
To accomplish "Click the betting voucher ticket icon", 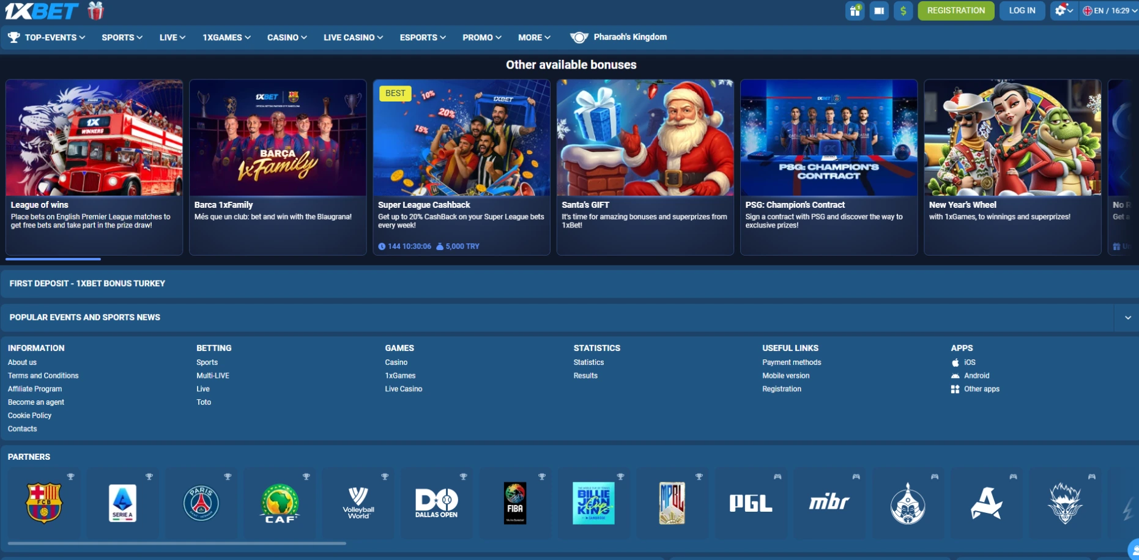I will click(879, 10).
